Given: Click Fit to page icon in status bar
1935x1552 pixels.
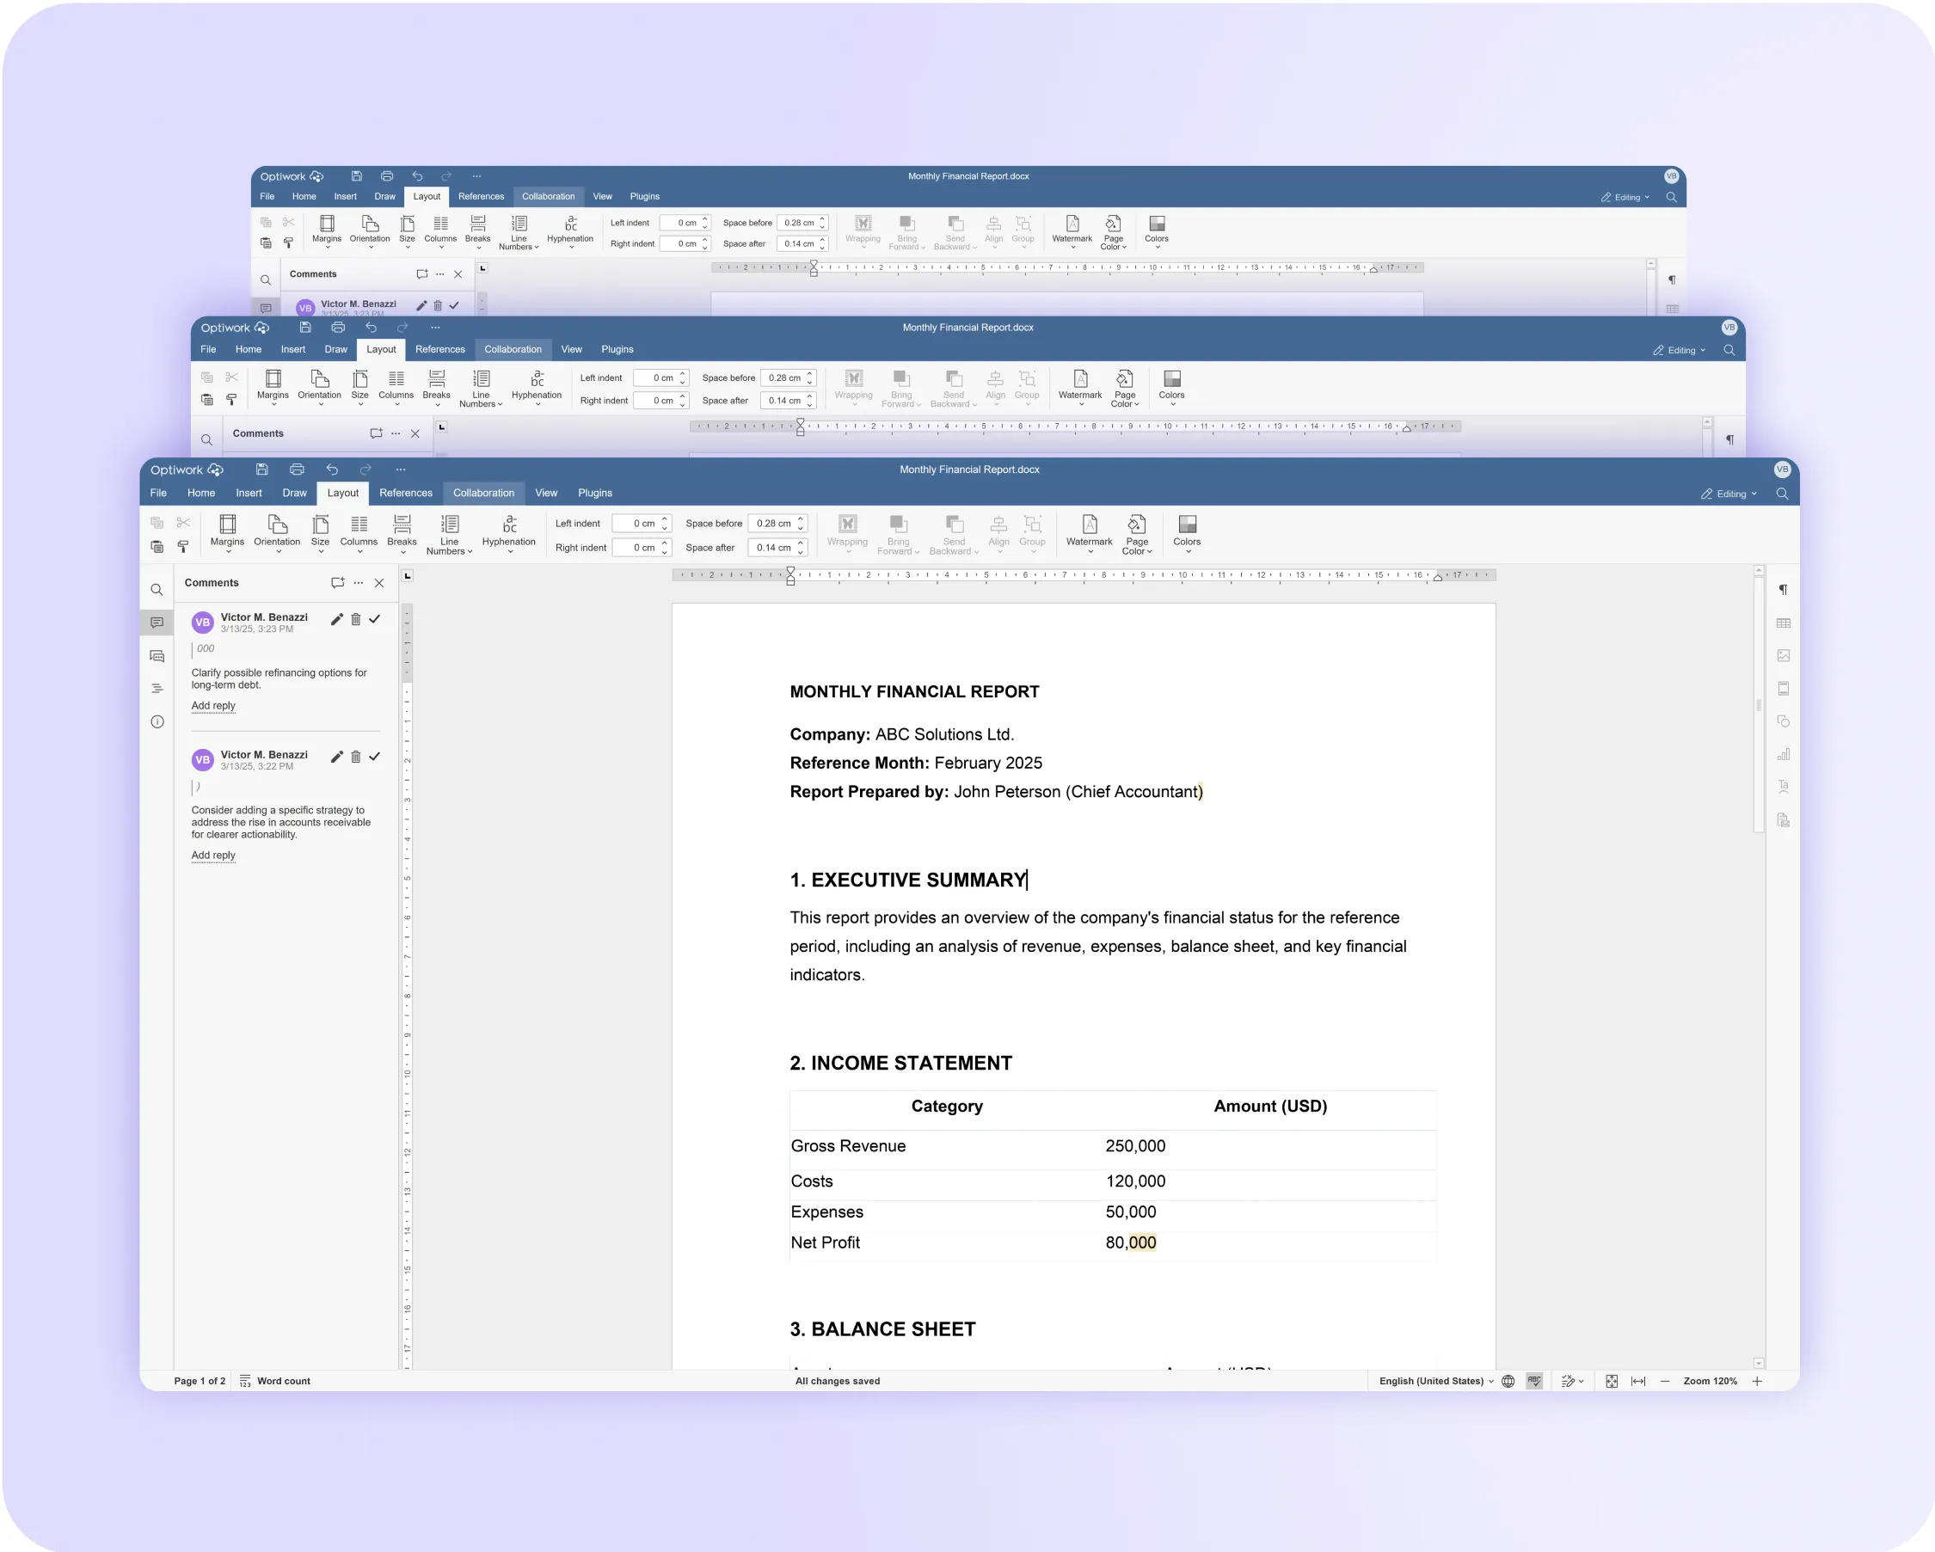Looking at the screenshot, I should pos(1612,1382).
